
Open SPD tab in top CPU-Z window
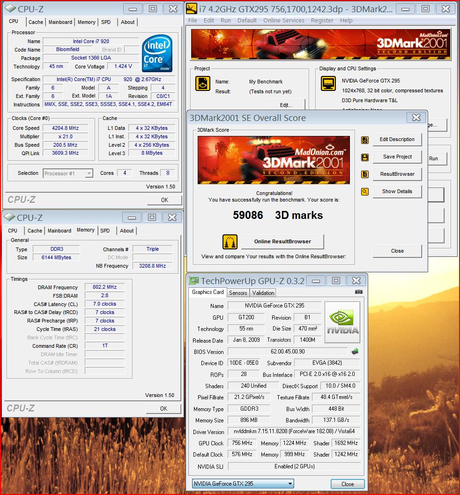pyautogui.click(x=106, y=22)
